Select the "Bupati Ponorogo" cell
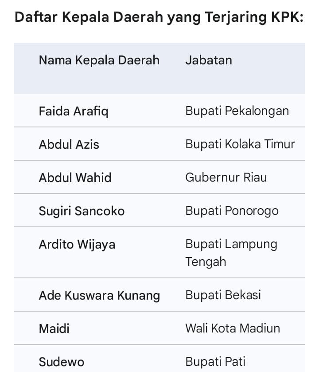The height and width of the screenshot is (372, 319). (x=232, y=211)
